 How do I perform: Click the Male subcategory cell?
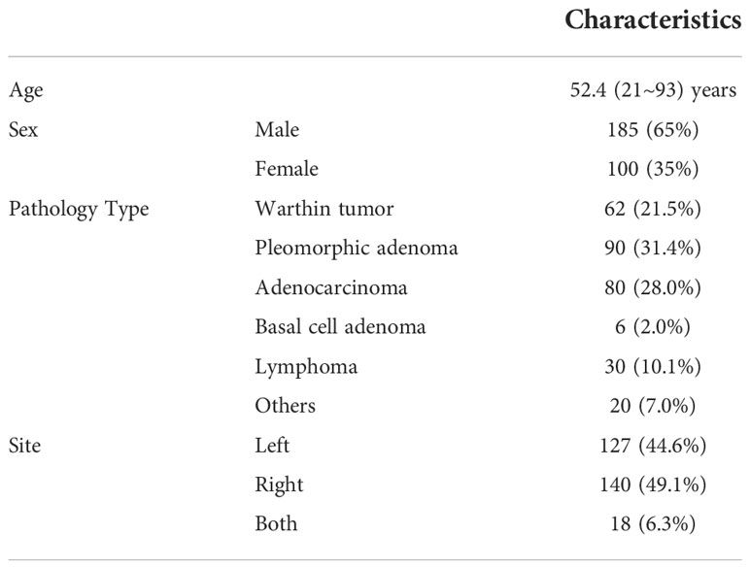[x=277, y=129]
